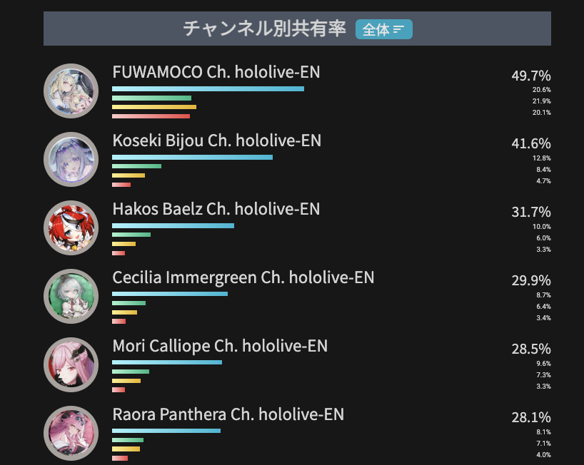584x465 pixels.
Task: Click Koseki Bijou channel avatar
Action: (x=71, y=159)
